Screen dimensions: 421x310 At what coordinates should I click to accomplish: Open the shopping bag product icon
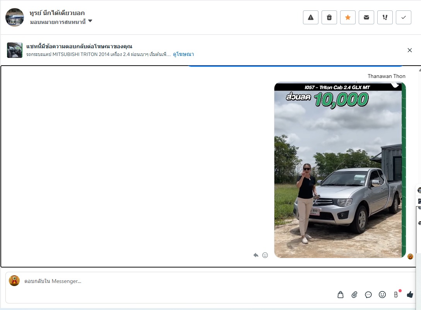341,295
